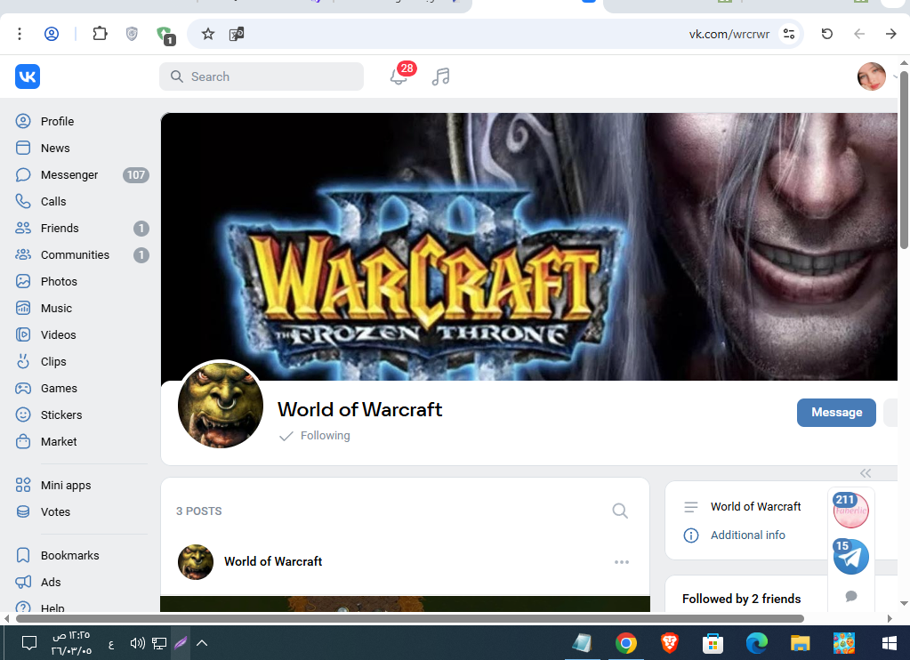Click the browser profile account icon
This screenshot has height=660, width=910.
tap(52, 35)
